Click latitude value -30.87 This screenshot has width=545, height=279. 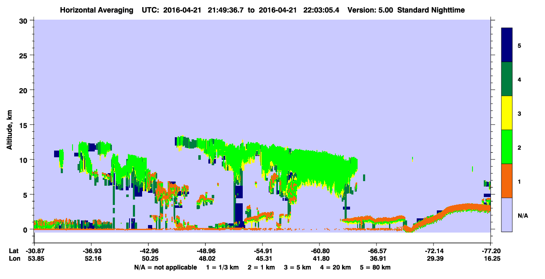tap(34, 251)
